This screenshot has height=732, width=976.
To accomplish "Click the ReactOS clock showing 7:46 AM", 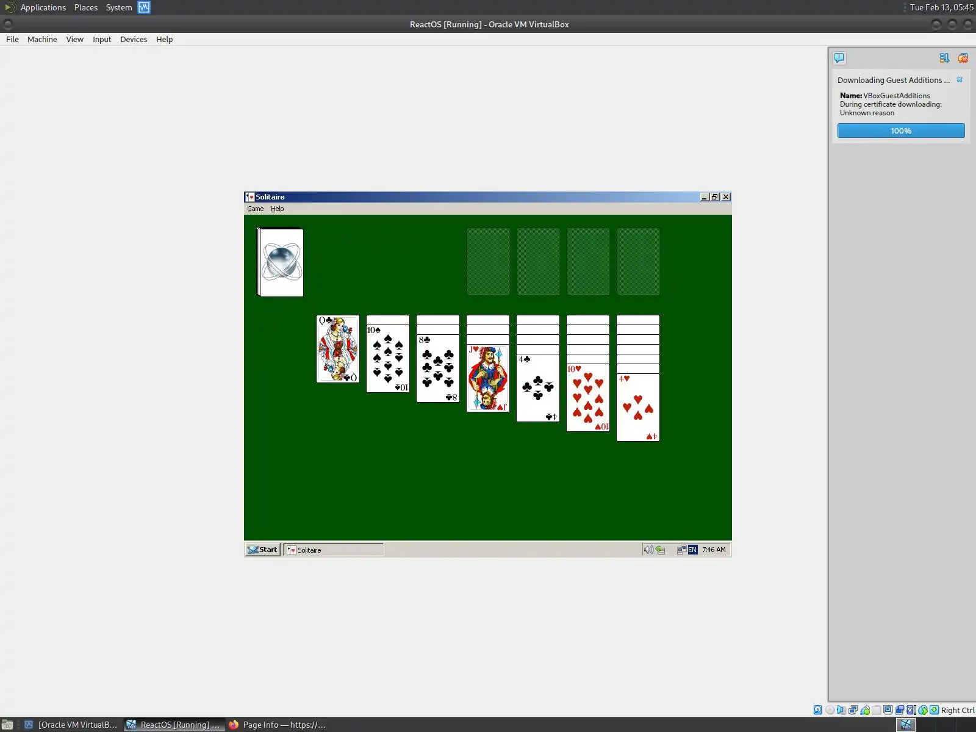I will (x=714, y=550).
